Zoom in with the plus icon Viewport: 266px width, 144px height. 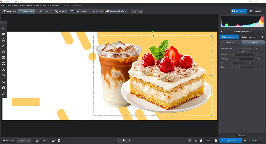[216, 141]
